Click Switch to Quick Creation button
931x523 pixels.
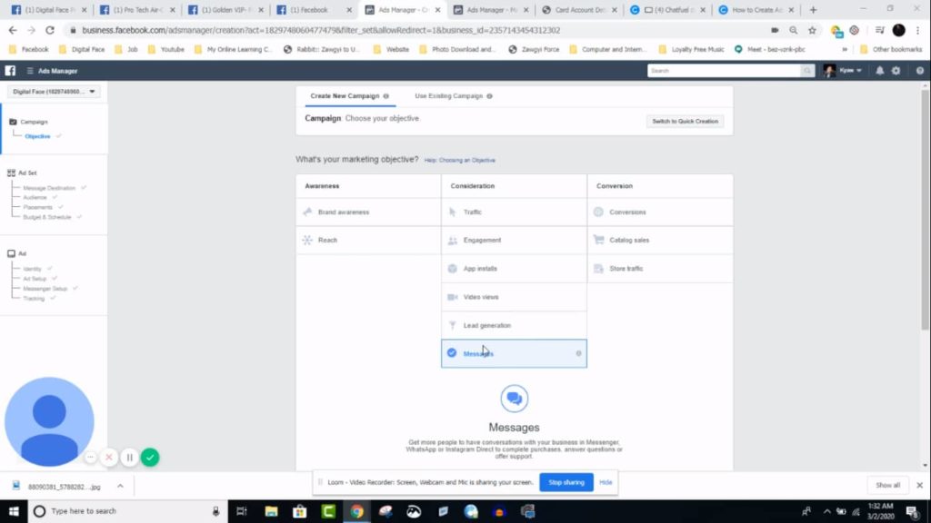tap(685, 121)
